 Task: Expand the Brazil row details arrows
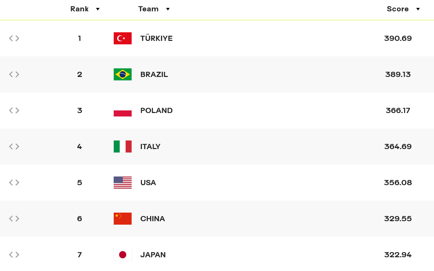coord(14,74)
